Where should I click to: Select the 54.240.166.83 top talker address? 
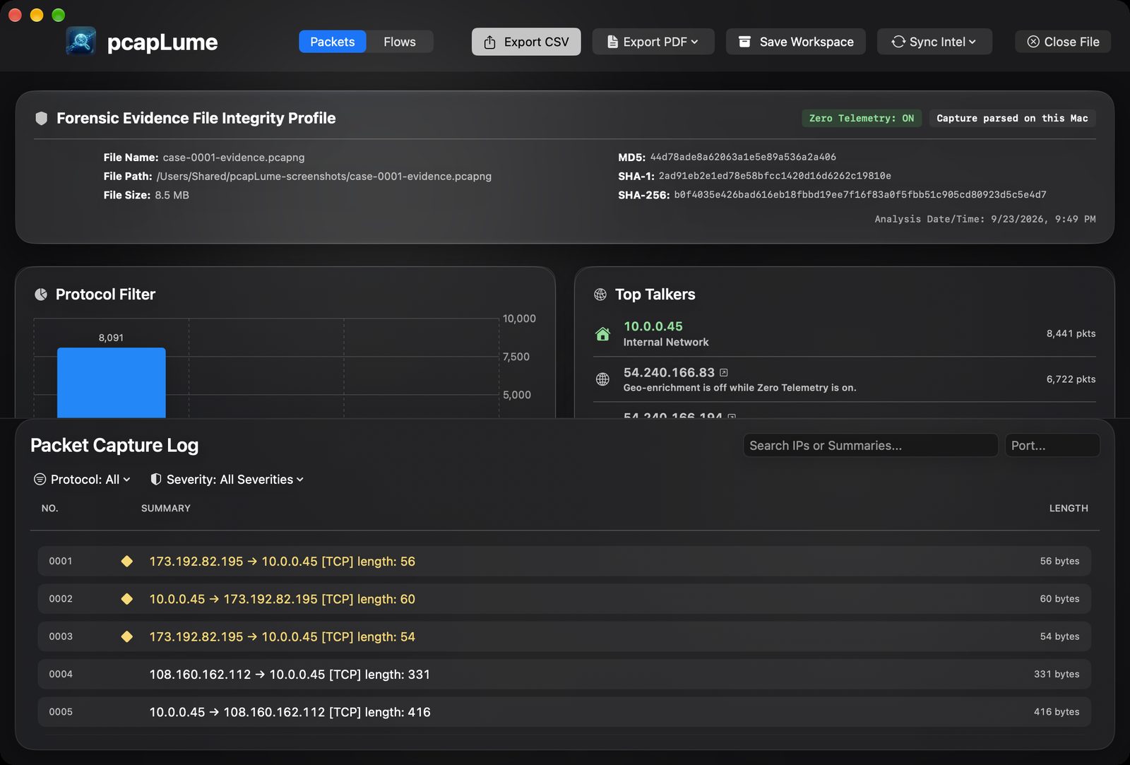click(x=669, y=372)
